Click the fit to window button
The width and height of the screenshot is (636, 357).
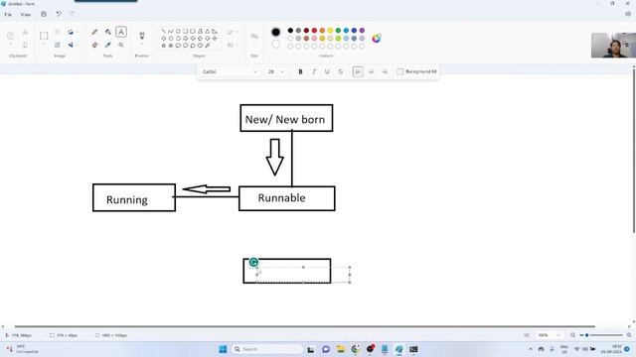[x=527, y=335]
